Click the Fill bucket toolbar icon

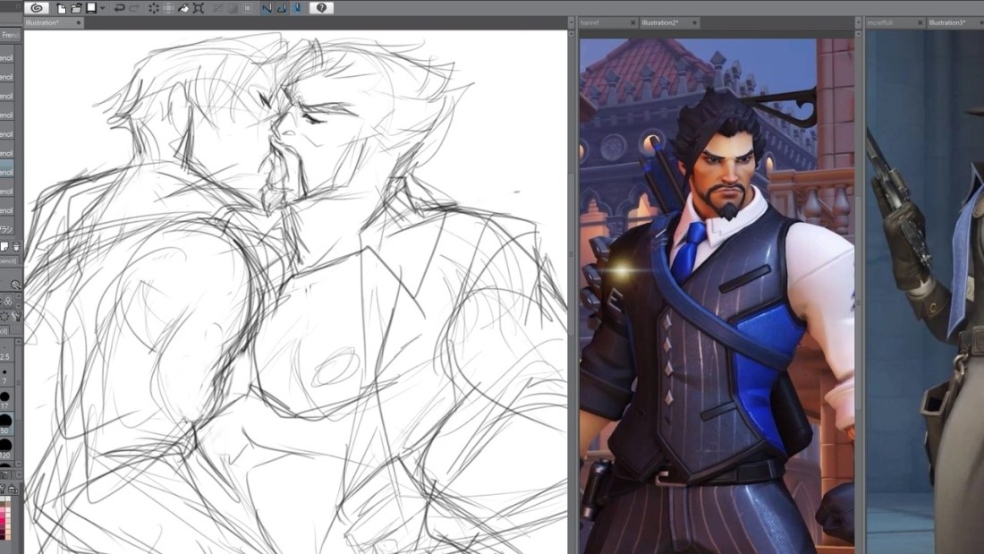coord(183,8)
